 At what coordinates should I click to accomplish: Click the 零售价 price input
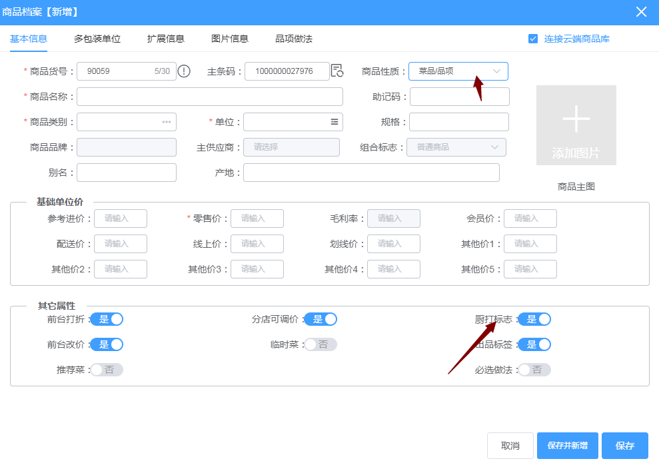point(257,219)
